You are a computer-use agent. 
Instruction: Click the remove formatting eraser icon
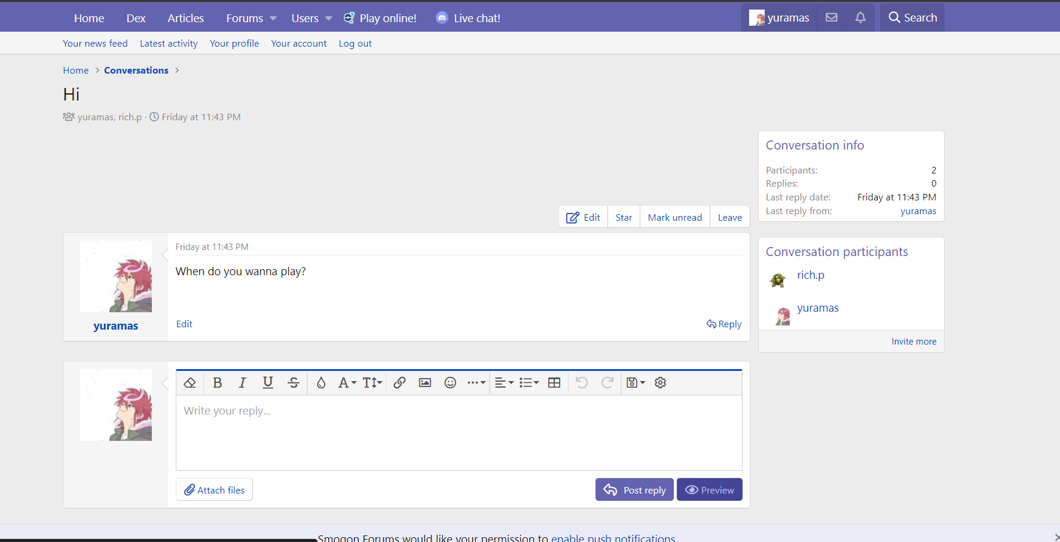click(190, 383)
